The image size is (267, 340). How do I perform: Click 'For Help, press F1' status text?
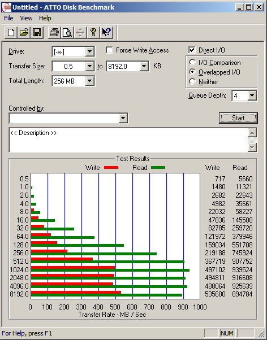tap(27, 333)
